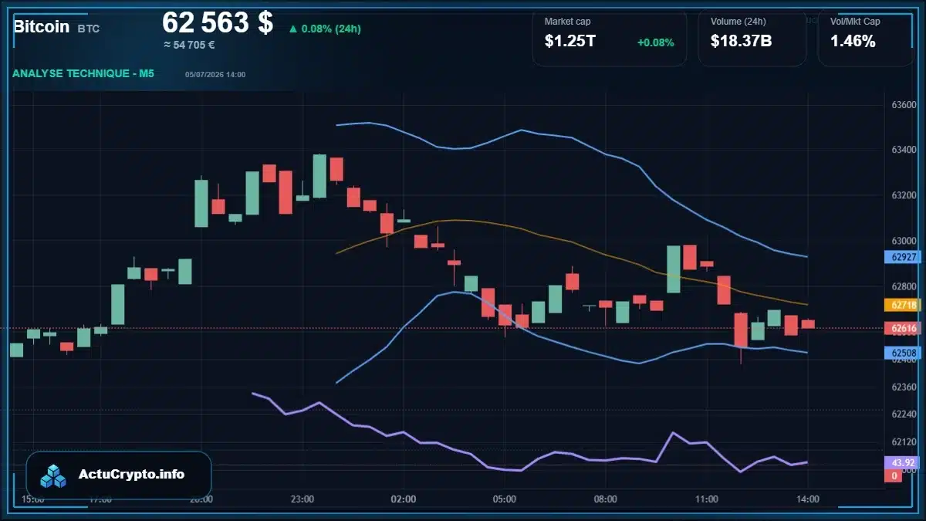Click the green up-arrow 24h change indicator
This screenshot has height=521, width=926.
(x=325, y=29)
